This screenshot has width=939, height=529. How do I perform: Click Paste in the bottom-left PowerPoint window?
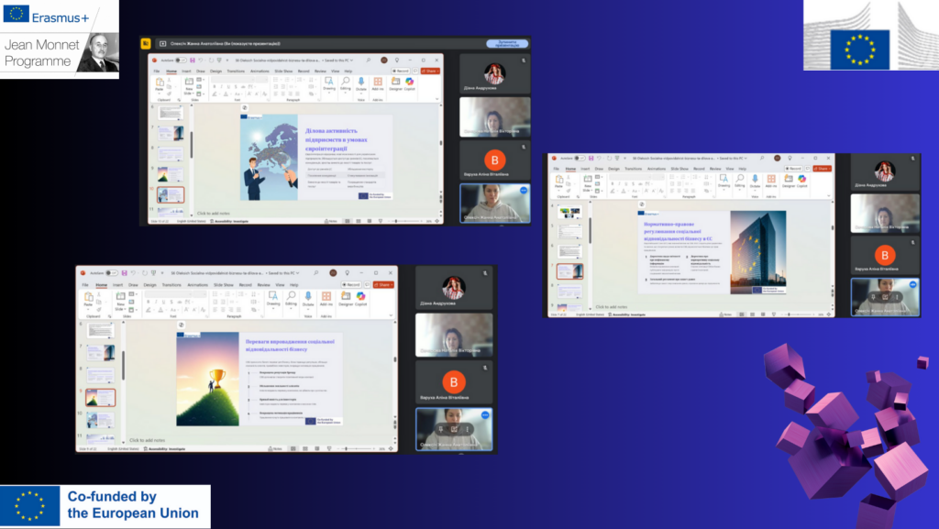pyautogui.click(x=89, y=299)
